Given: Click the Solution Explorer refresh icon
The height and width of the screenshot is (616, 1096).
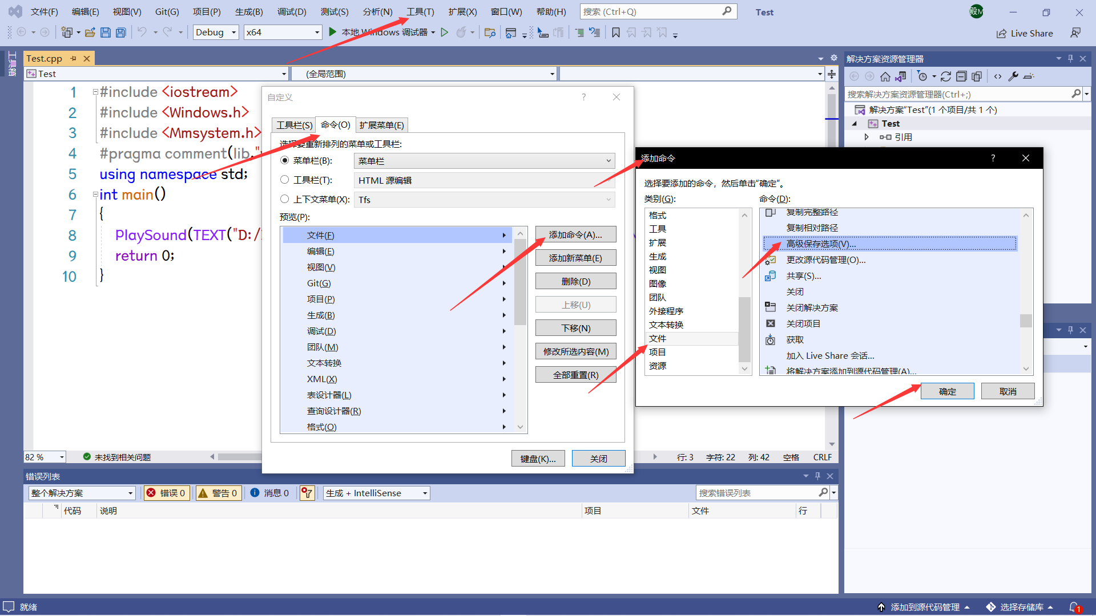Looking at the screenshot, I should point(945,76).
